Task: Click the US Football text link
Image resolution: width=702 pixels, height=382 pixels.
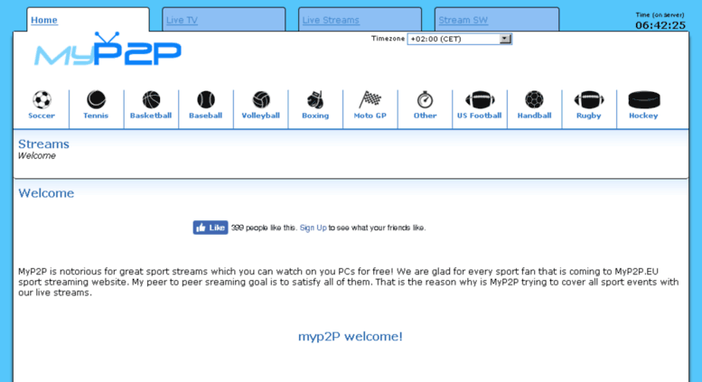Action: click(479, 116)
